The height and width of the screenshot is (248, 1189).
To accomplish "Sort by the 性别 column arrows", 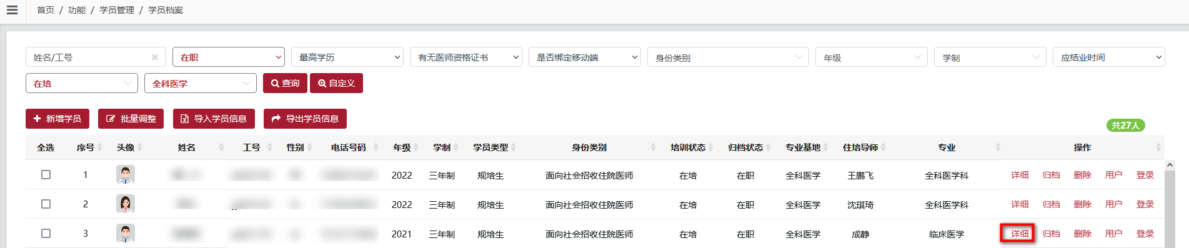I will (309, 147).
